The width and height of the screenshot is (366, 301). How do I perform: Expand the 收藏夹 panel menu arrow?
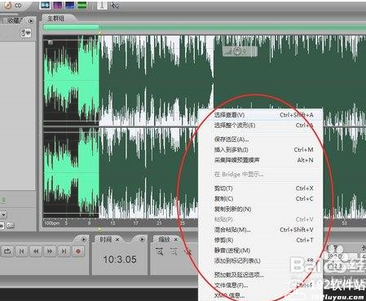pyautogui.click(x=31, y=20)
